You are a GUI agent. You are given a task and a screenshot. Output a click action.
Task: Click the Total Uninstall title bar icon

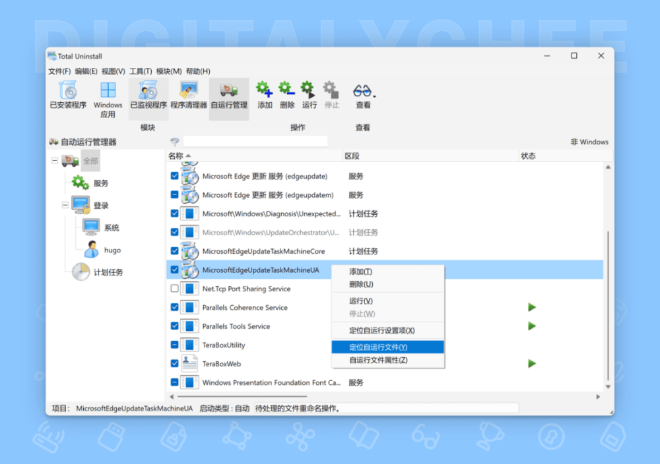tap(51, 56)
